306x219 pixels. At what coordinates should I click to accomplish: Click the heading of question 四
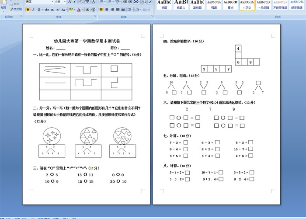point(184,41)
